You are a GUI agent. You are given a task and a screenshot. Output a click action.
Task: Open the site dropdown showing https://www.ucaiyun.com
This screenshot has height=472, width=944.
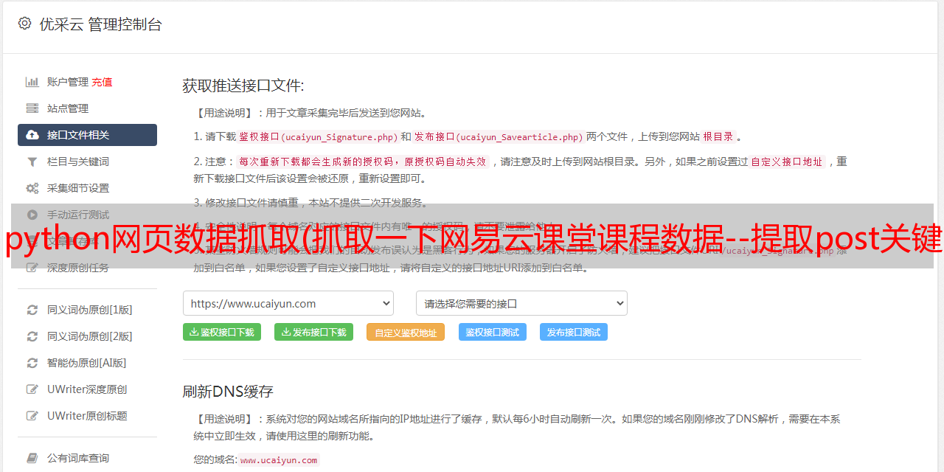[x=288, y=303]
